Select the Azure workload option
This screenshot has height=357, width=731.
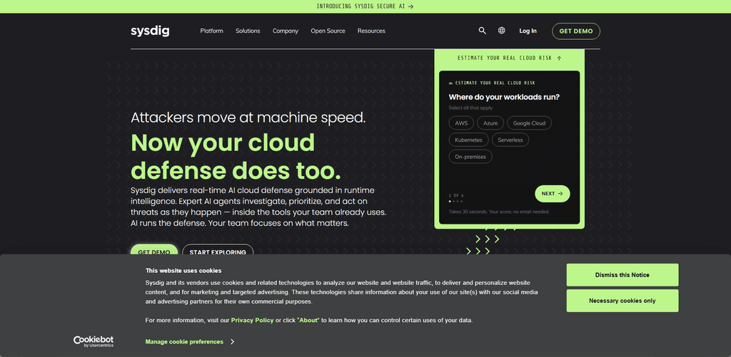[x=490, y=123]
